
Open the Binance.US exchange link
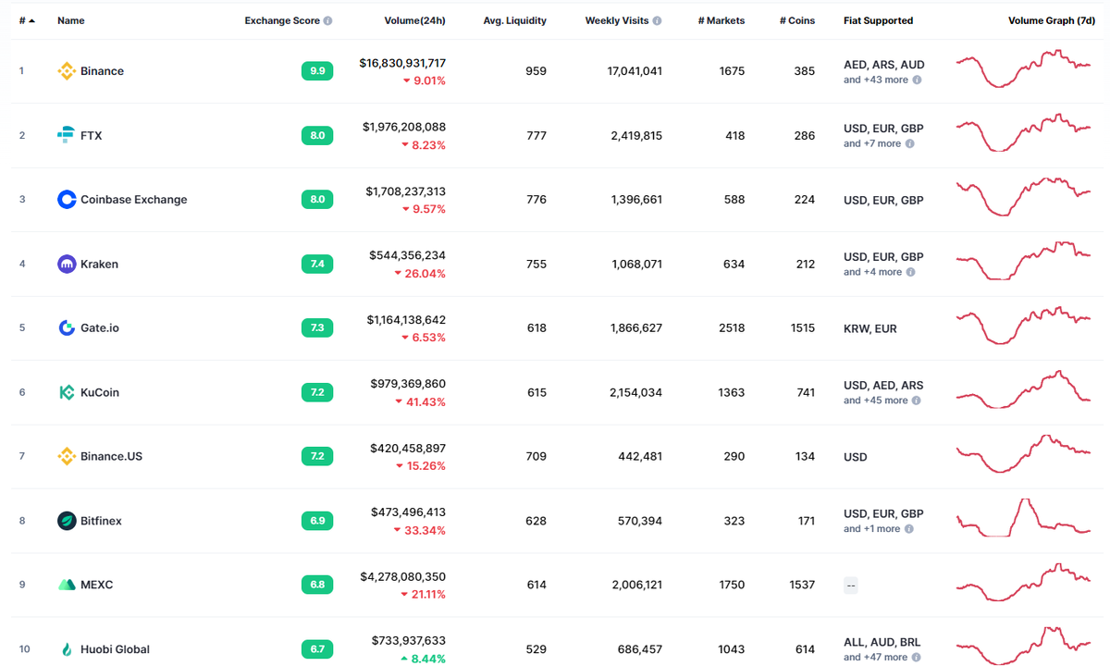tap(111, 456)
